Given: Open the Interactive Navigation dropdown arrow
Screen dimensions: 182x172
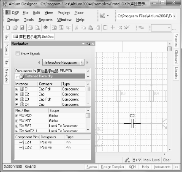Looking at the screenshot, I should click(82, 62).
